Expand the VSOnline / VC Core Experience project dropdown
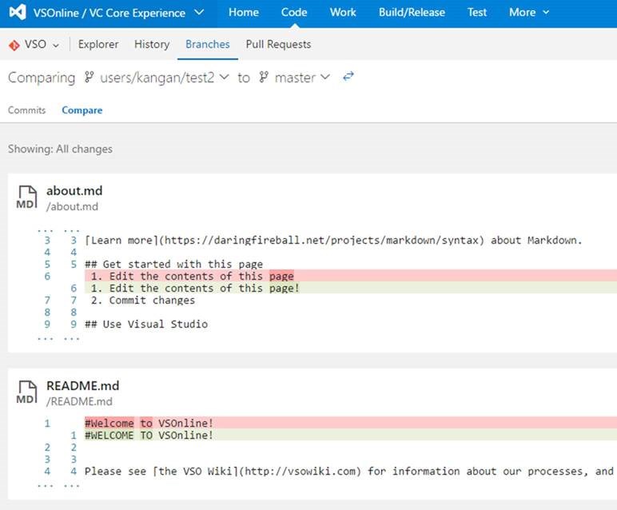The height and width of the screenshot is (510, 617). pos(199,12)
